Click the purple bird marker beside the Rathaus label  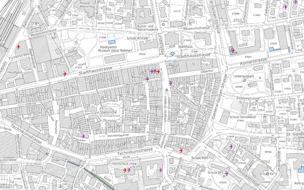coord(148,79)
